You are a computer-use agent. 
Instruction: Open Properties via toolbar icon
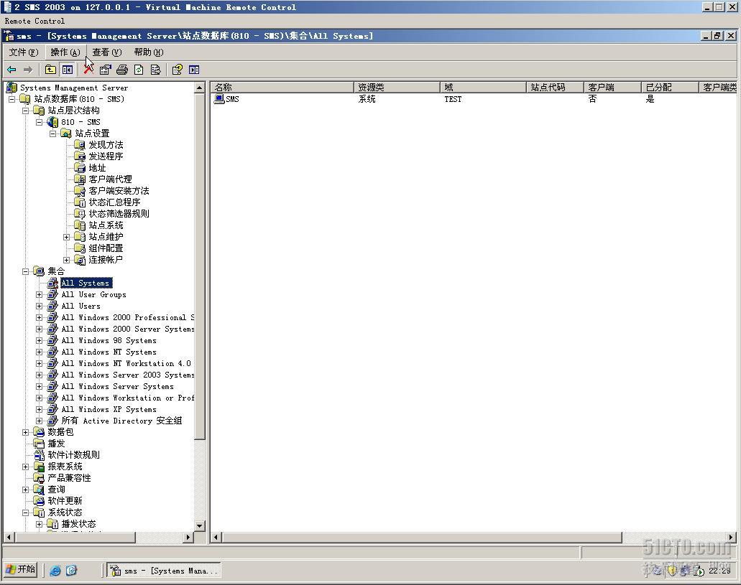pos(105,70)
